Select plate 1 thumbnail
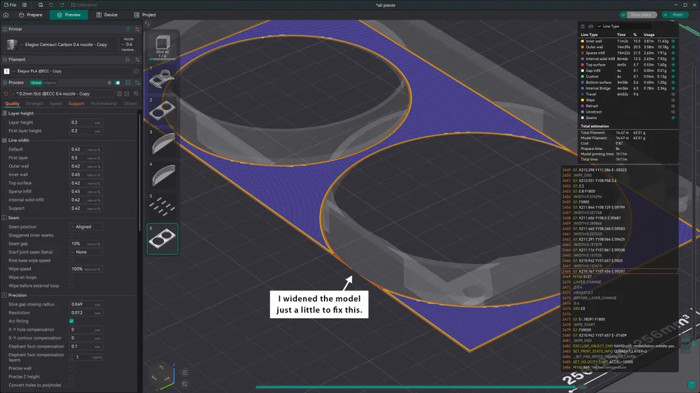This screenshot has width=700, height=393. click(162, 79)
